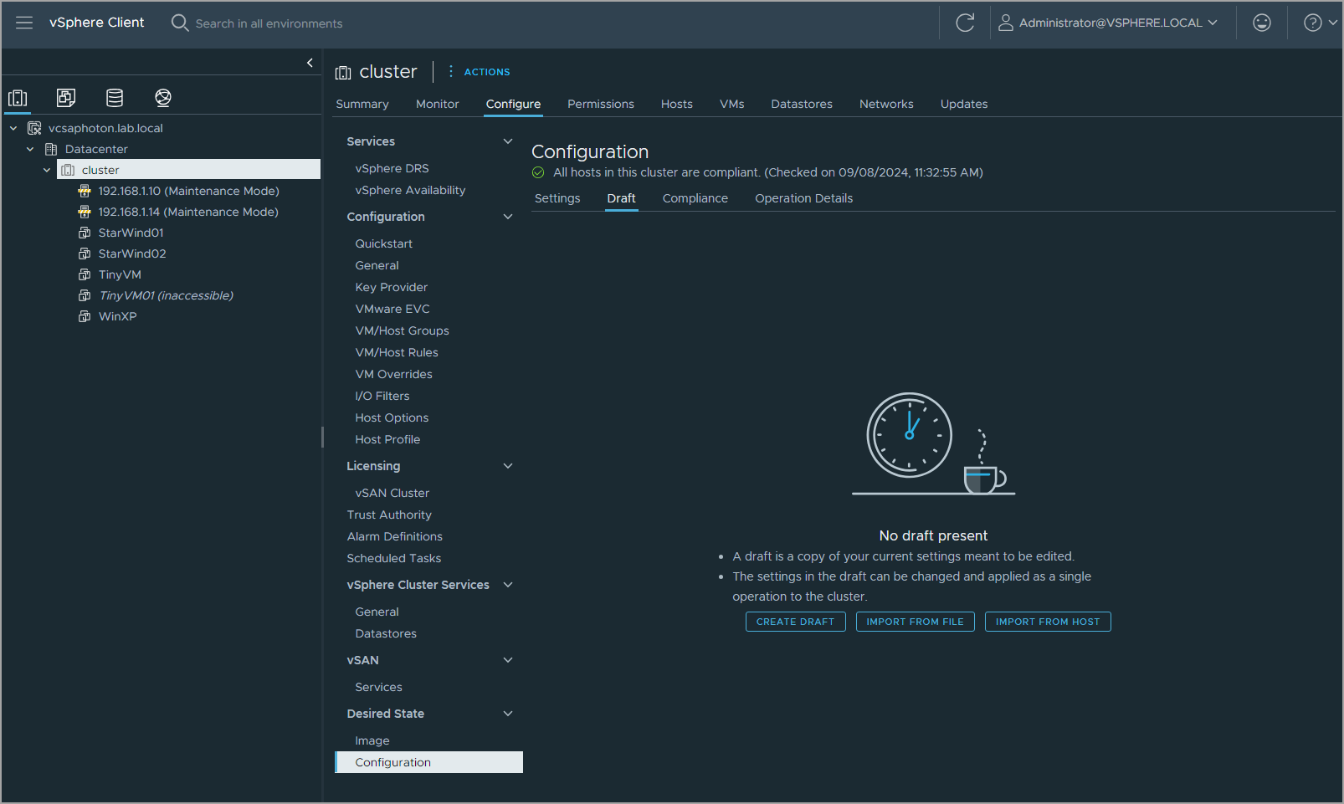
Task: Select StarWind02 in the inventory tree
Action: point(132,253)
